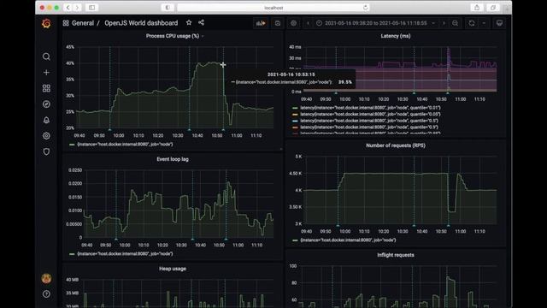Toggle Number of requests legend series
547x308 pixels.
coord(348,240)
